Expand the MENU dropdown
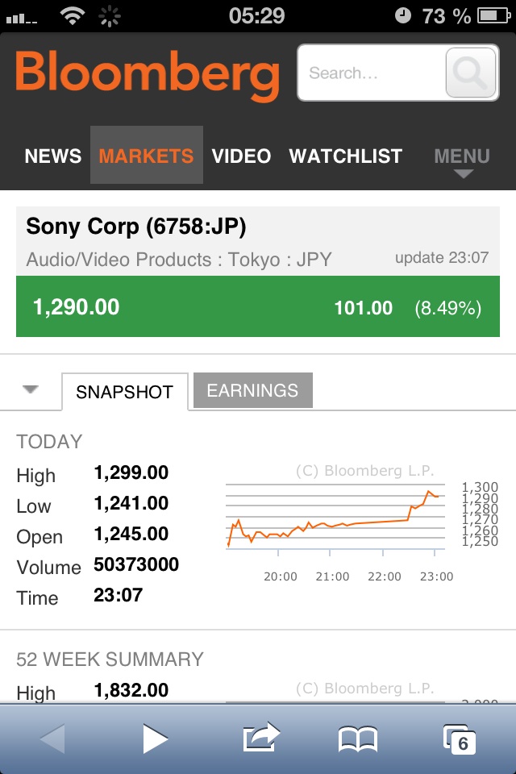Image resolution: width=516 pixels, height=774 pixels. click(x=462, y=158)
